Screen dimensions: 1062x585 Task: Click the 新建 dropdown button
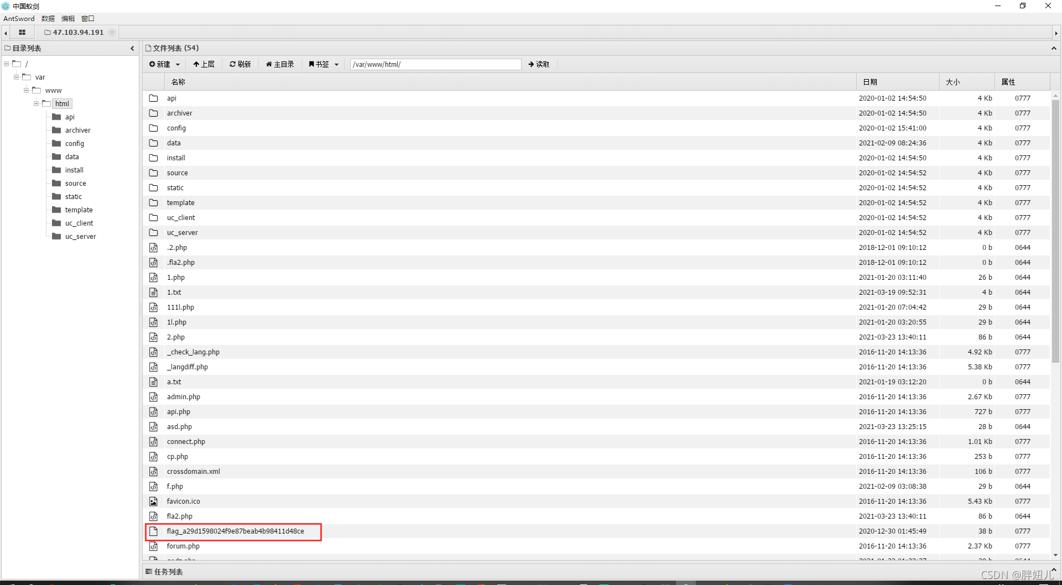[164, 64]
